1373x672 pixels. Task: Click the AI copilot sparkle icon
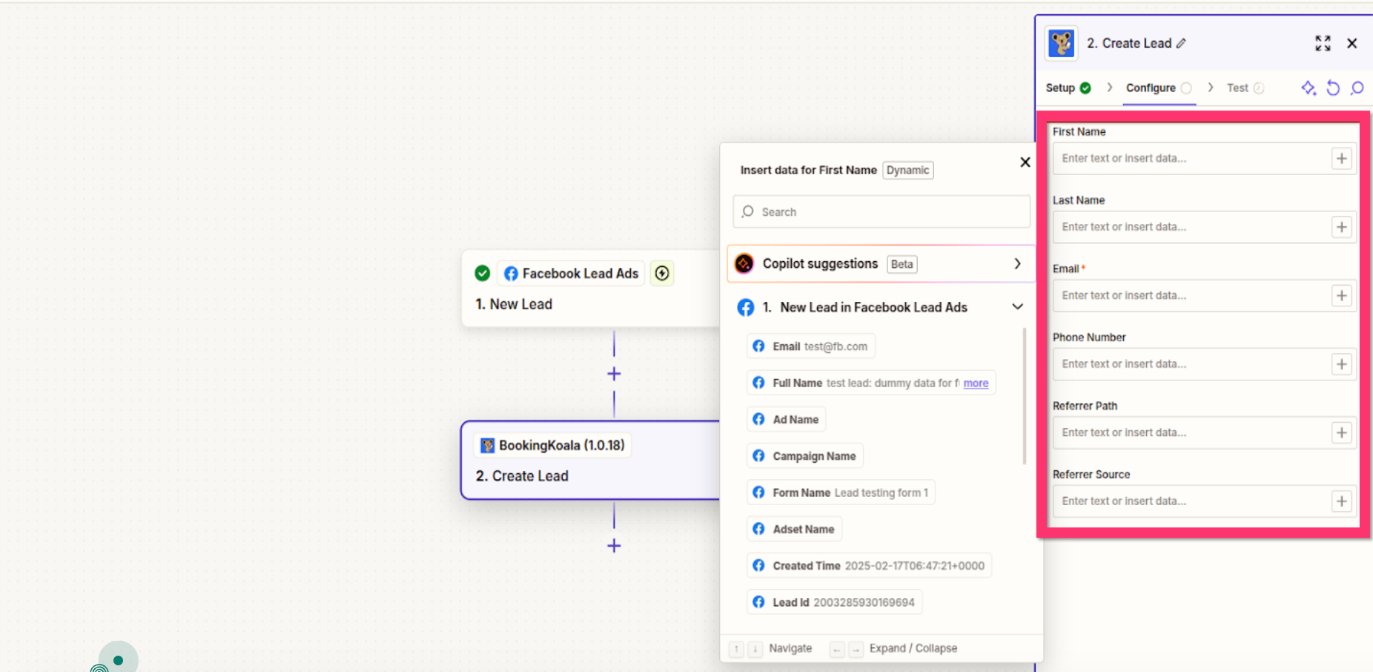1309,88
